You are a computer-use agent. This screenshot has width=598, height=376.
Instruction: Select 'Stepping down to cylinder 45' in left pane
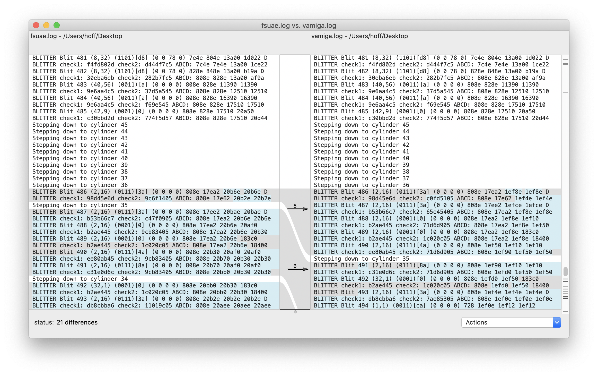(x=80, y=125)
